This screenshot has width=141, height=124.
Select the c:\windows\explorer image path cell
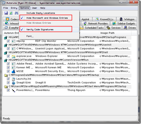(115, 56)
